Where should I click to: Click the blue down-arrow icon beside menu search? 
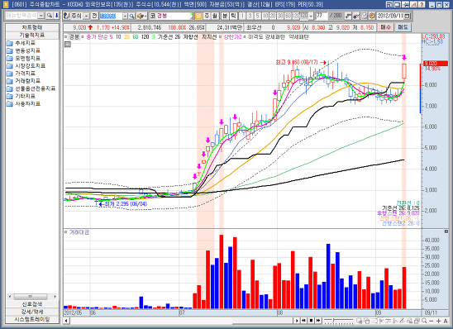pos(56,16)
